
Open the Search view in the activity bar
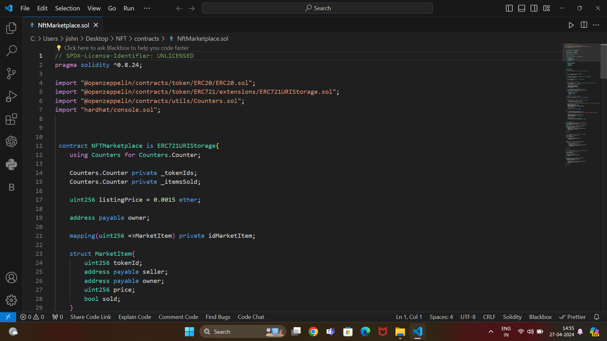11,51
